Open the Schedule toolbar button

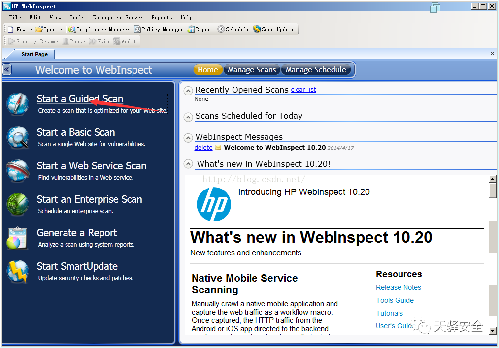point(233,29)
